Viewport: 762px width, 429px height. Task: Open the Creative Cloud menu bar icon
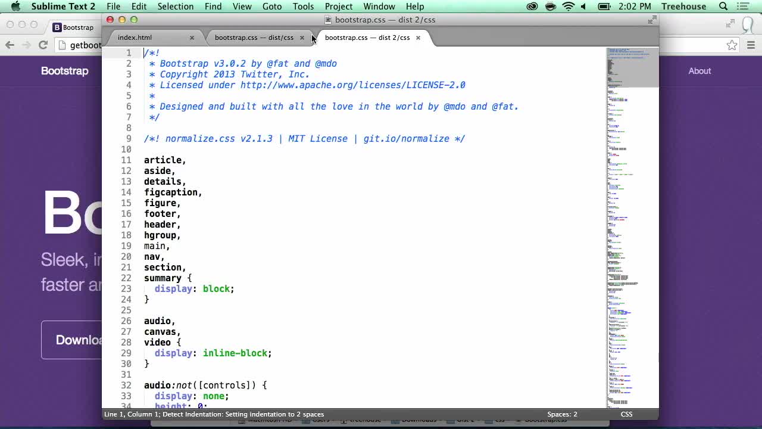(532, 7)
